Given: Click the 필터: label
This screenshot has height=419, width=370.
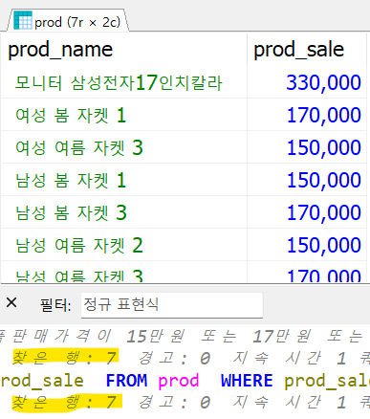Looking at the screenshot, I should [55, 305].
